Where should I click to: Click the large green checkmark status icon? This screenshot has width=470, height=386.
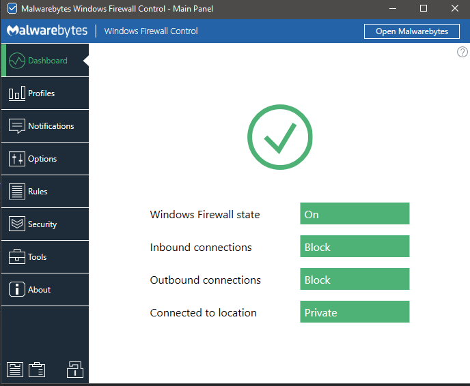(x=279, y=137)
